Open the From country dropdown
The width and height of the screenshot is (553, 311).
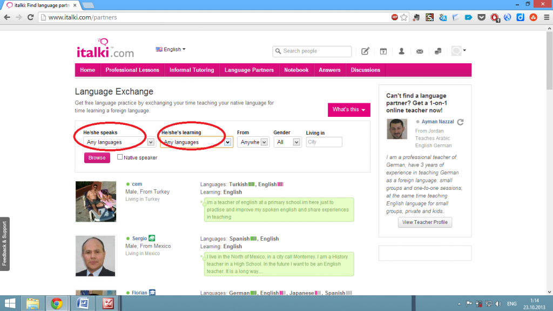click(253, 142)
